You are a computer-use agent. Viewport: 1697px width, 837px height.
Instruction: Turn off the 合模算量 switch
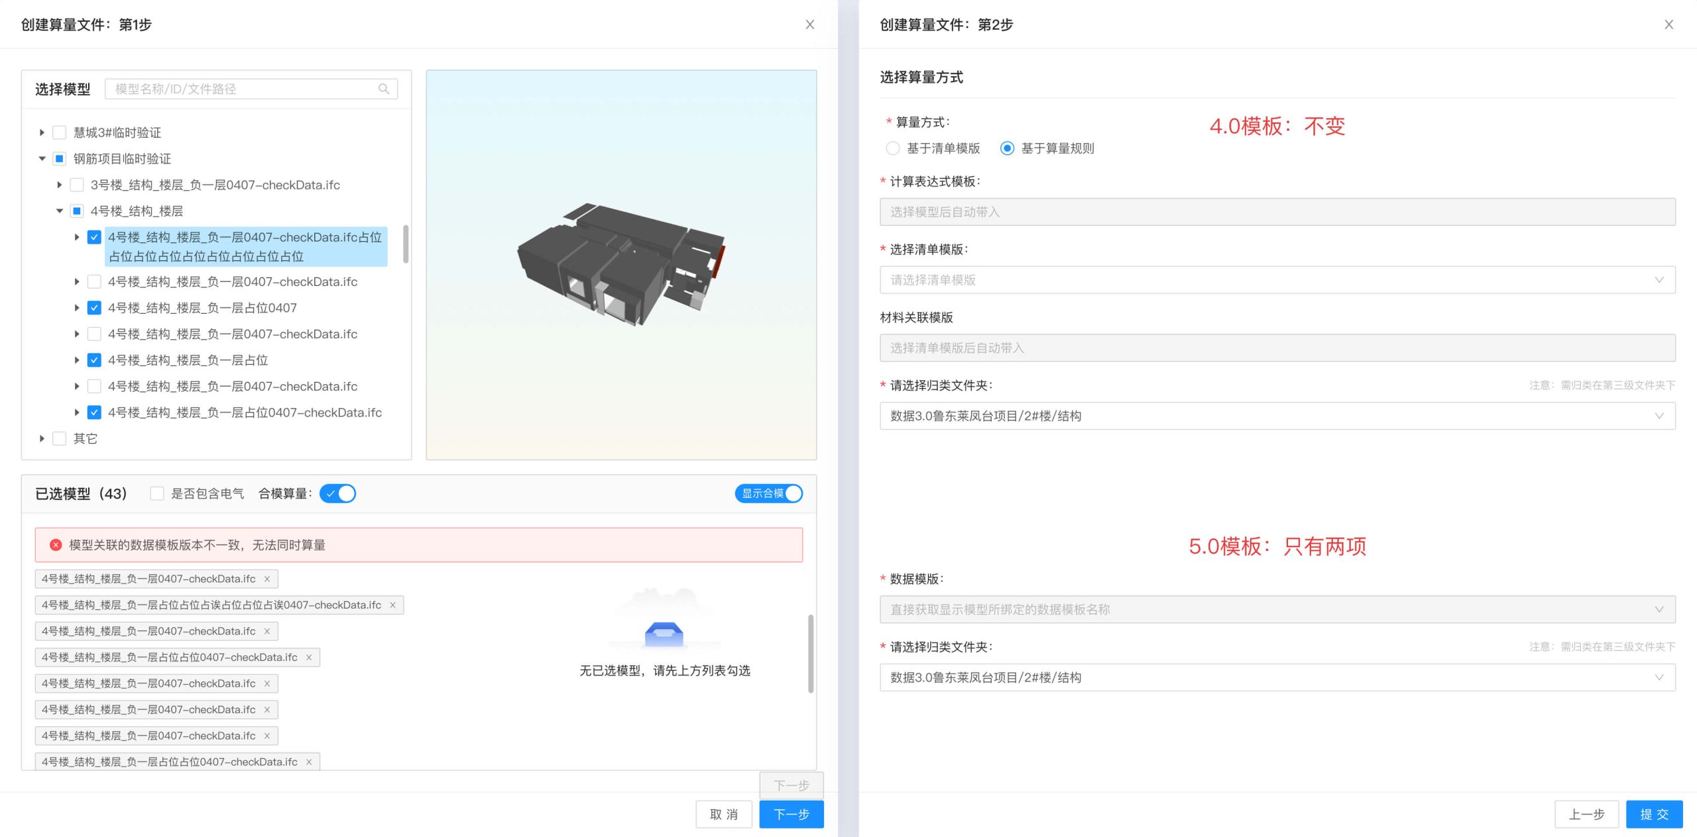coord(337,493)
